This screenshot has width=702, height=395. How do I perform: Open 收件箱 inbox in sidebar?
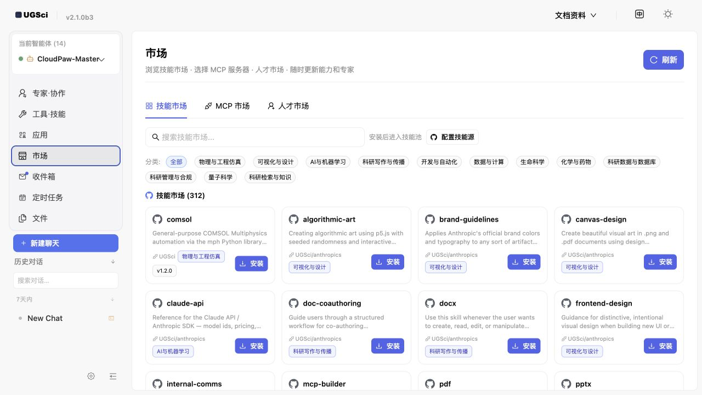(x=66, y=177)
